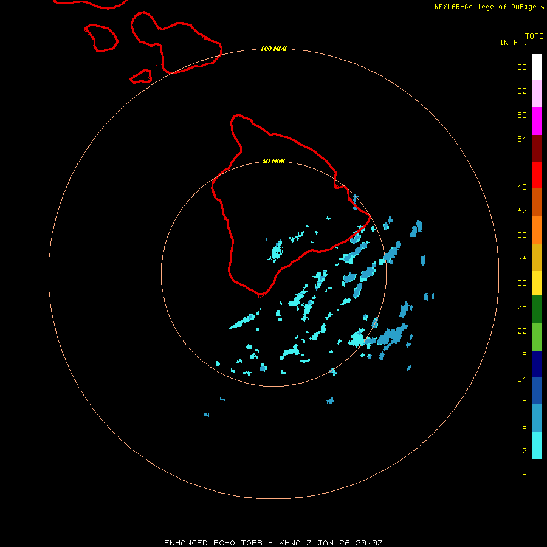Click the large blue echo near southeast 50 NMI ring
This screenshot has height=547, width=547.
point(392,335)
